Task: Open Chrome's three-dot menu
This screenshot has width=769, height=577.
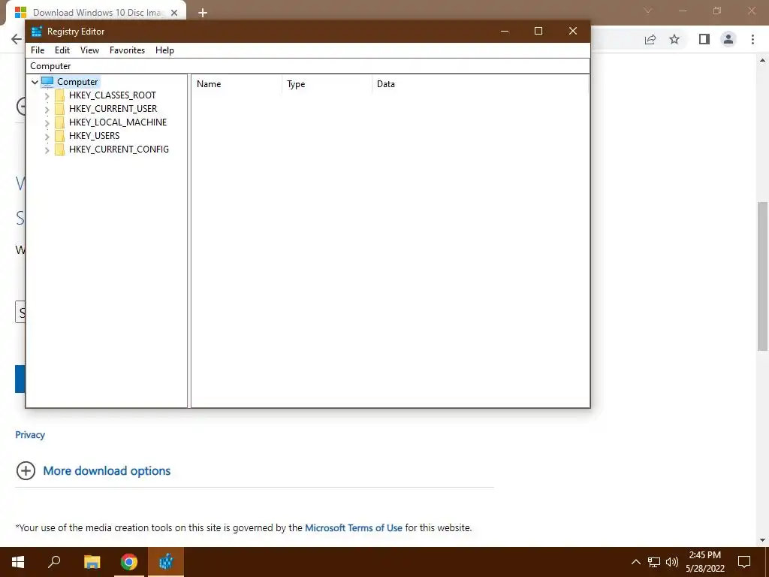Action: point(752,39)
